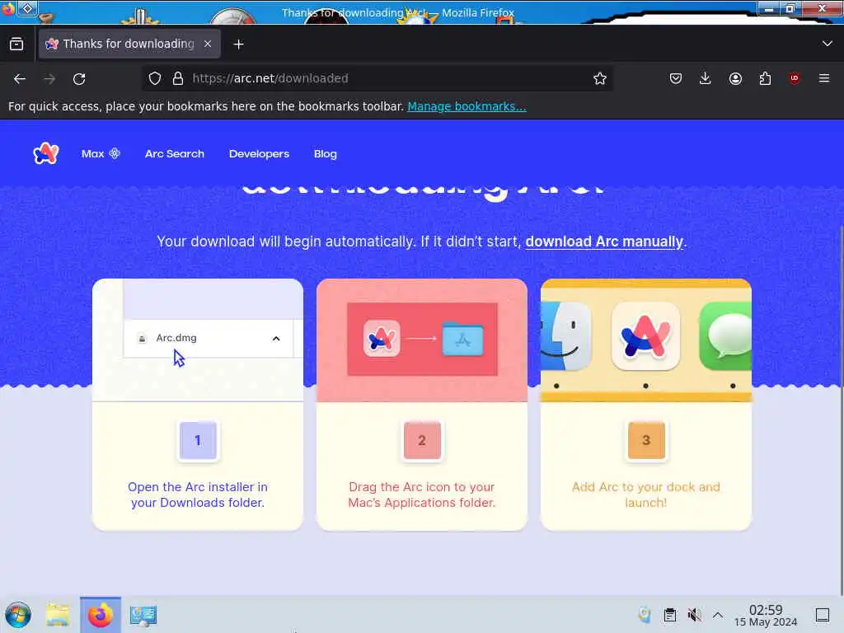
Task: Click show desktop button in taskbar
Action: pos(822,615)
